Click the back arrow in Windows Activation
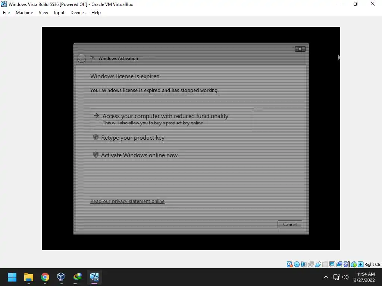 pos(81,58)
